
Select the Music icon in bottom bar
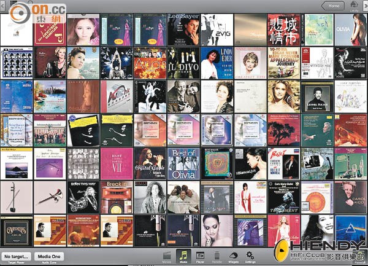[183, 255]
